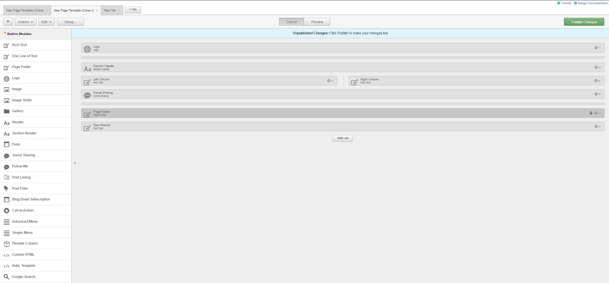Open the gear menu for the Section Header row
The image size is (609, 283).
(x=597, y=67)
